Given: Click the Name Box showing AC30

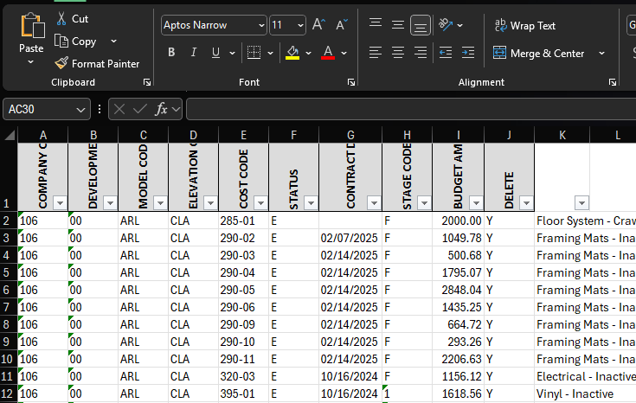Looking at the screenshot, I should (x=39, y=110).
